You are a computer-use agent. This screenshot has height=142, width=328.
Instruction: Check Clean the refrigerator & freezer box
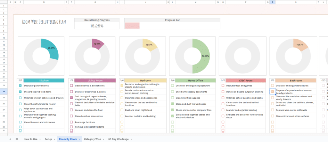tap(20, 104)
